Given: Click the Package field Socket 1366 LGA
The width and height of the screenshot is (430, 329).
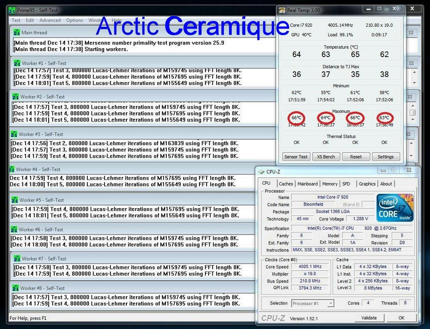Looking at the screenshot, I should [333, 211].
